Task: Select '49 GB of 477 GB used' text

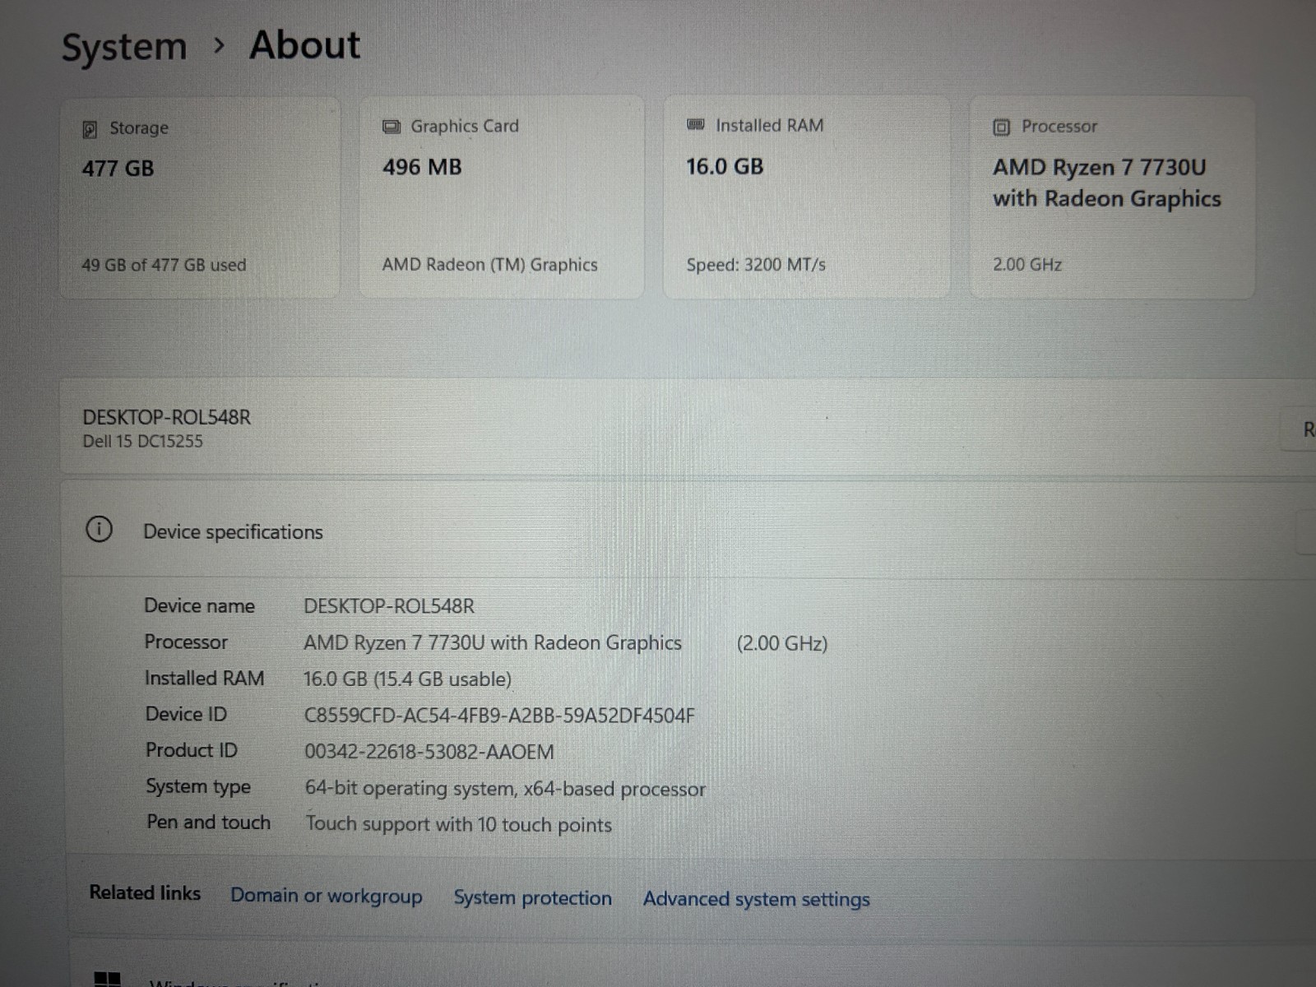Action: tap(164, 265)
